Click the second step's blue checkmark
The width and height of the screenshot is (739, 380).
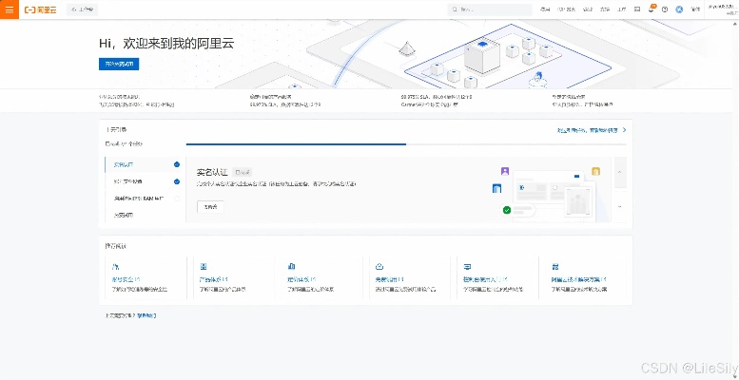[x=177, y=181]
